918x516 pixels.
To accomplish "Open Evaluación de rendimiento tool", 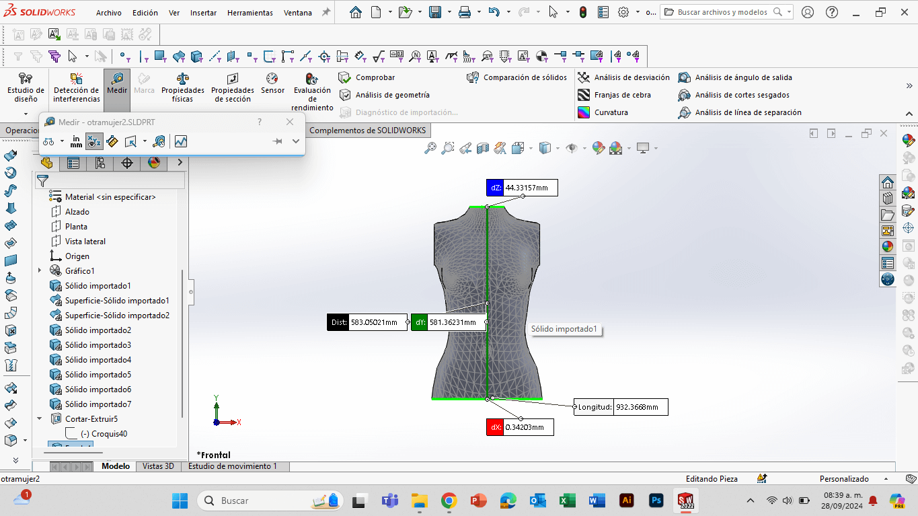I will (312, 92).
